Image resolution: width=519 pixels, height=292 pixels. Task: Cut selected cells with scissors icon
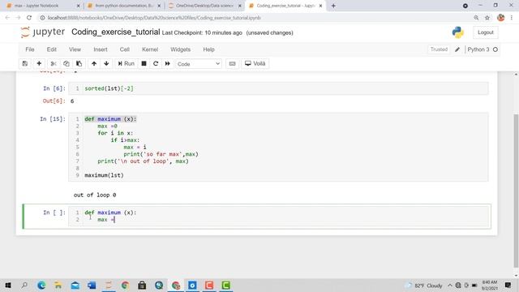point(54,63)
